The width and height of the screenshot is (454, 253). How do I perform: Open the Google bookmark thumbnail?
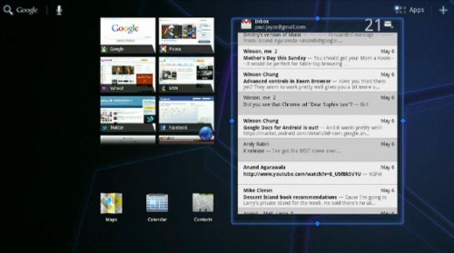(128, 35)
